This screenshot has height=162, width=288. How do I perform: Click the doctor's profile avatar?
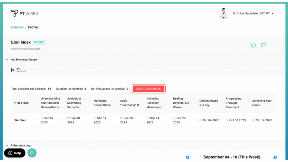coord(224,13)
